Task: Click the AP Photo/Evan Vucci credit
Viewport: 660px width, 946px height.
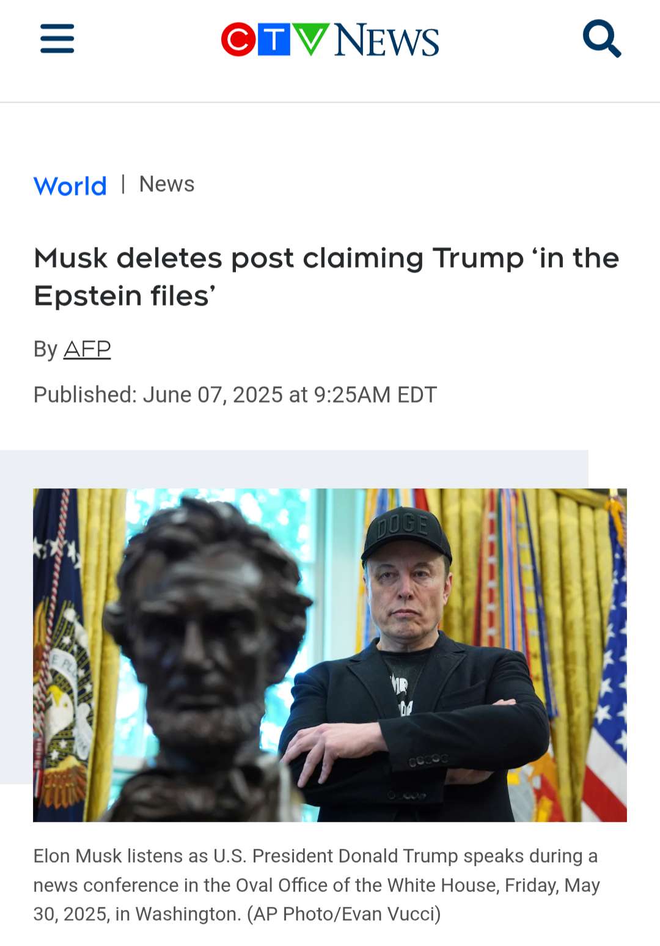Action: coord(344,914)
